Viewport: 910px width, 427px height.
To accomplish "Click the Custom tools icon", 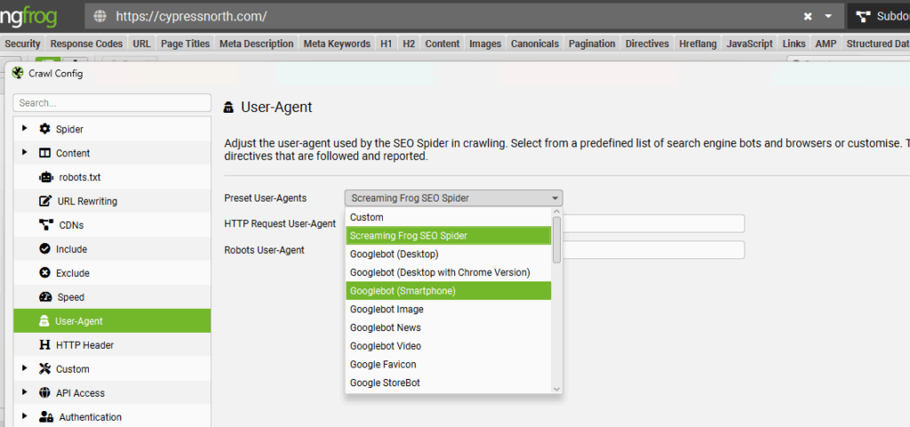I will 44,369.
